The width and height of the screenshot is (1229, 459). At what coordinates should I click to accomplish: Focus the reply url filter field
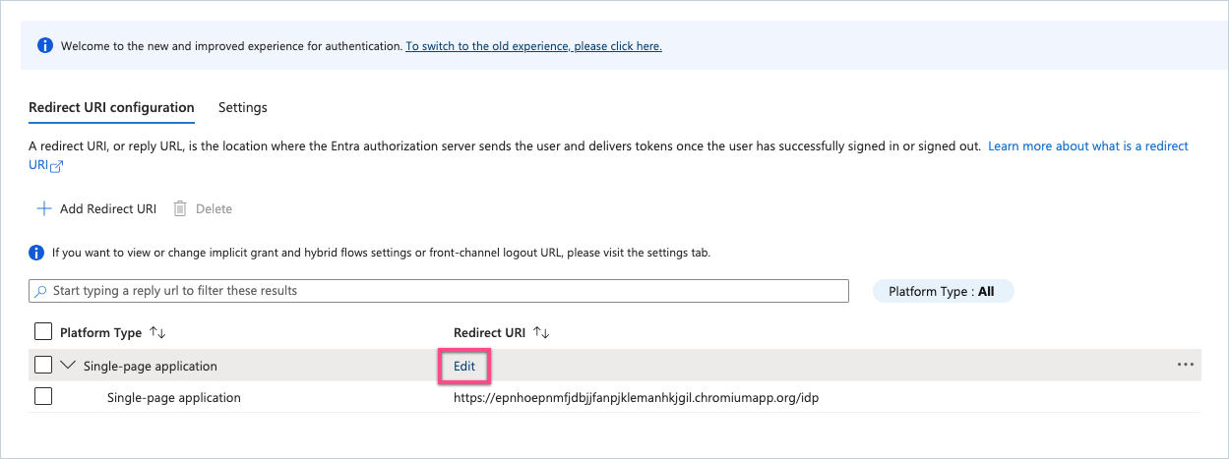[439, 291]
